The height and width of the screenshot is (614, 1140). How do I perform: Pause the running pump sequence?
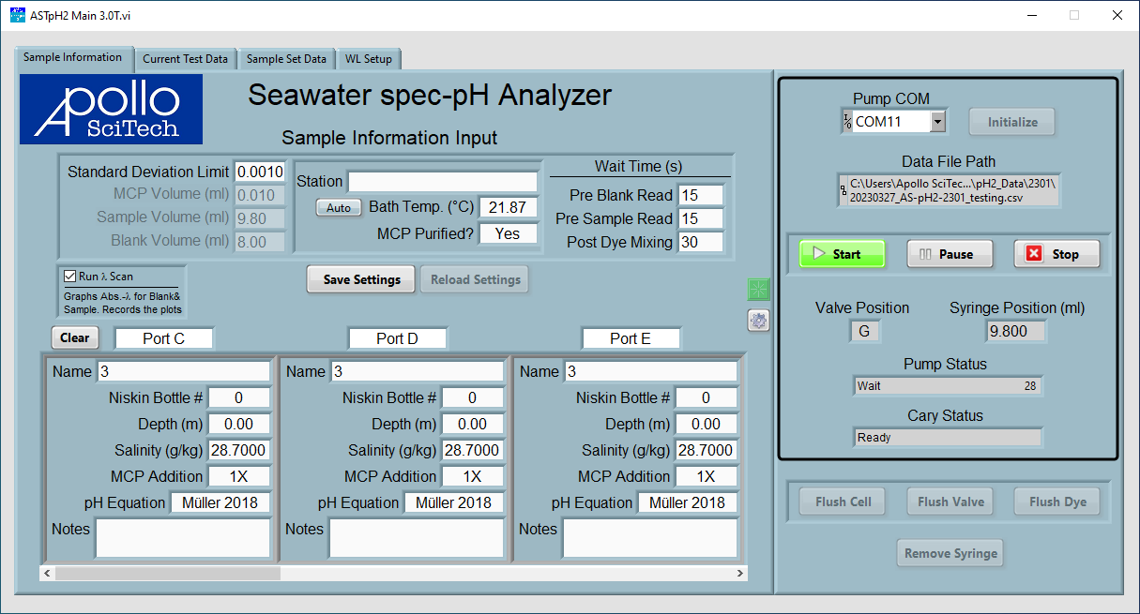pos(947,254)
